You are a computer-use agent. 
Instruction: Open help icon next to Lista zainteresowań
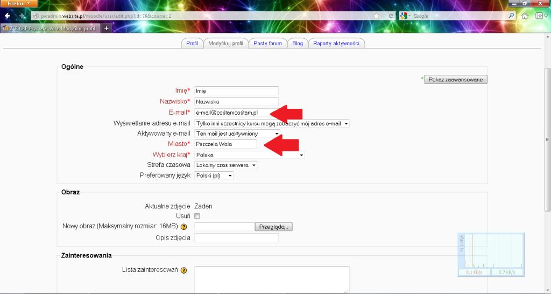click(x=183, y=270)
